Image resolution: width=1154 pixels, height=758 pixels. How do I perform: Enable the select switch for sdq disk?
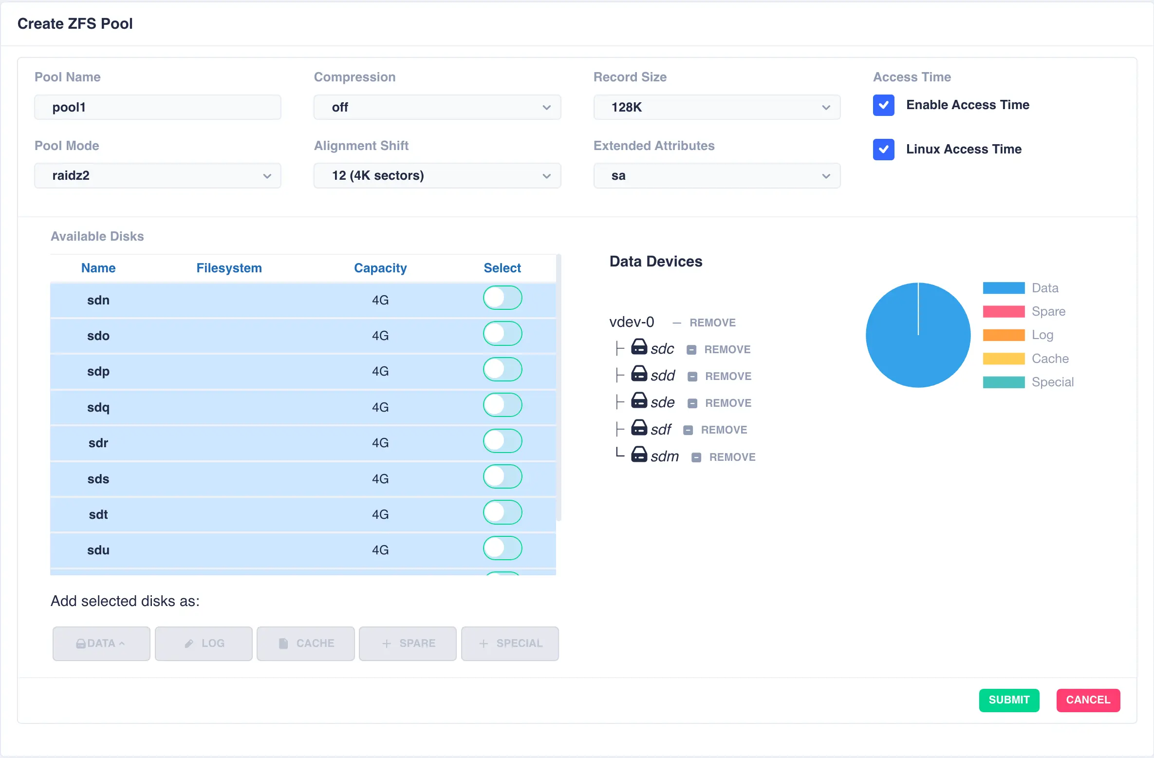[502, 405]
